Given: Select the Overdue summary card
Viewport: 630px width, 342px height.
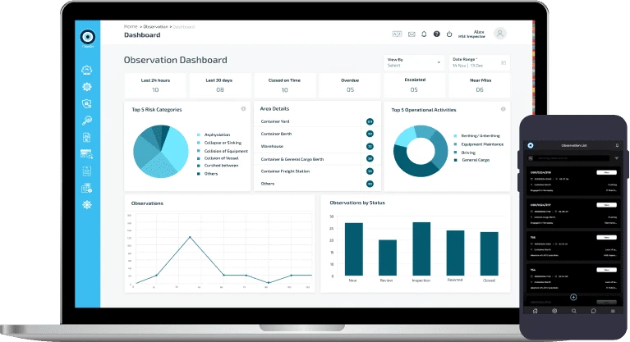Looking at the screenshot, I should (x=350, y=85).
